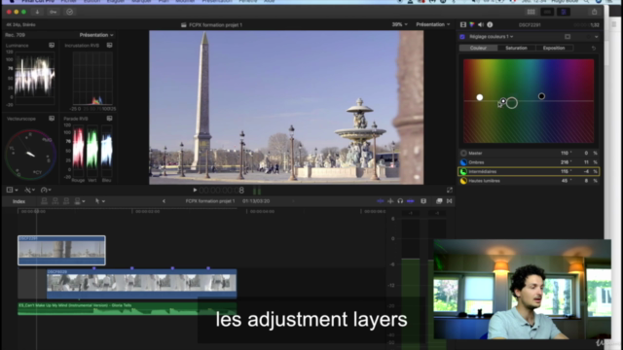Select the Hautes lumières row
Image resolution: width=623 pixels, height=350 pixels.
[529, 181]
